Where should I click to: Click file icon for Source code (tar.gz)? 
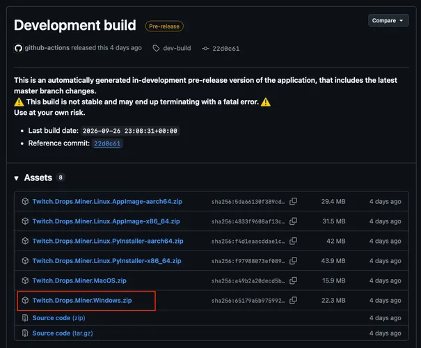[25, 333]
